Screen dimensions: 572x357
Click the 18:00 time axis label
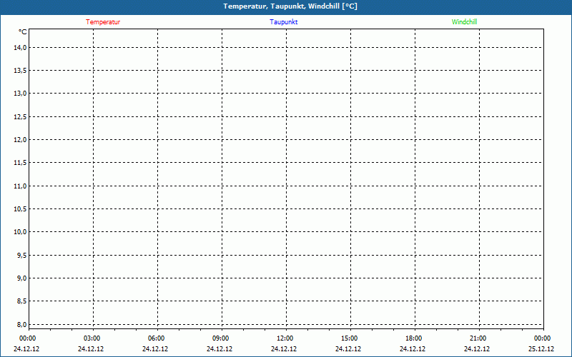point(414,338)
